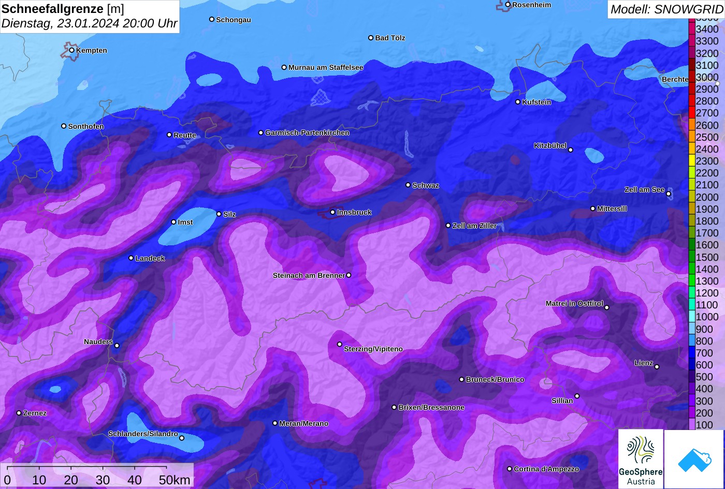Select the Schwaz marker dot

click(408, 185)
